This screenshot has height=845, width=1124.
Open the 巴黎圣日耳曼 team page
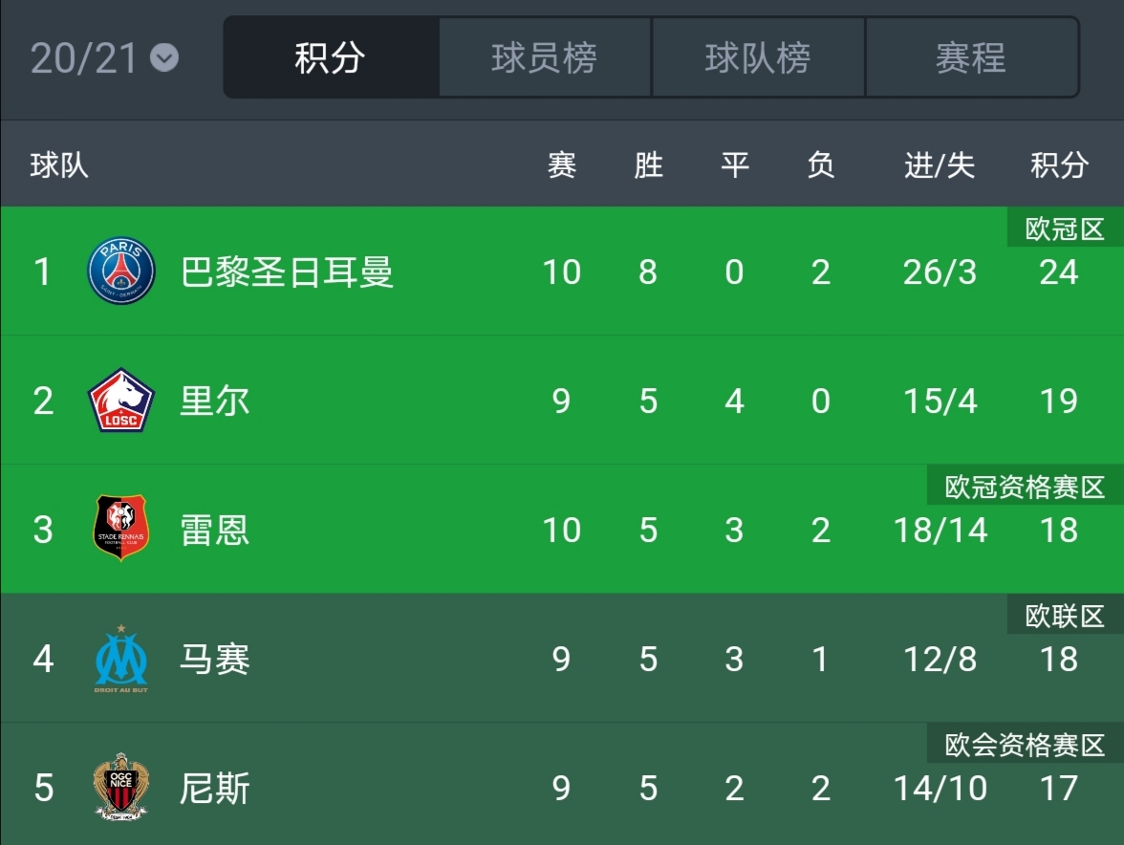point(287,271)
